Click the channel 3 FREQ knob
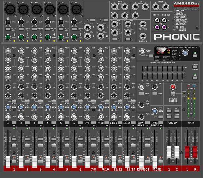The height and width of the screenshot is (178, 203). pos(35,69)
